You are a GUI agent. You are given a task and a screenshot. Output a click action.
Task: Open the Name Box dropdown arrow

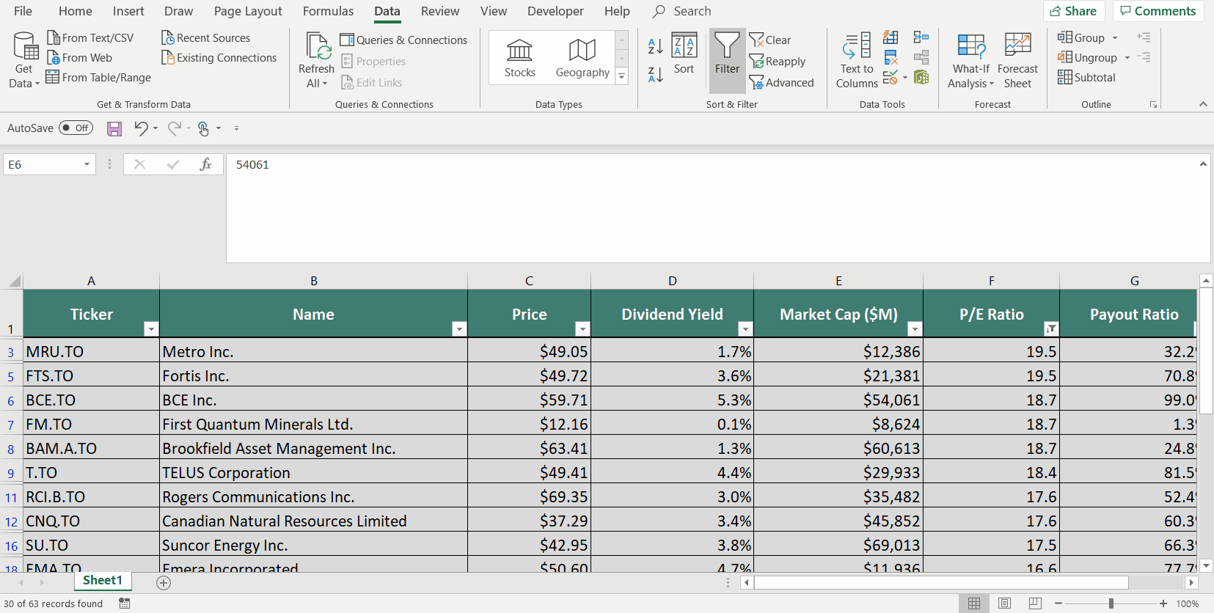87,164
